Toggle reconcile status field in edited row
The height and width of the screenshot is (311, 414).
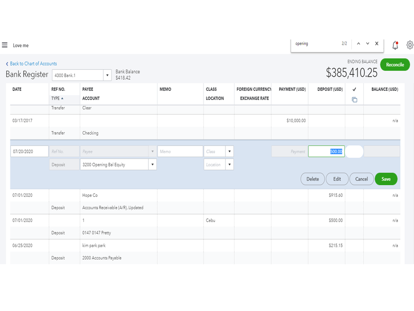tap(354, 152)
